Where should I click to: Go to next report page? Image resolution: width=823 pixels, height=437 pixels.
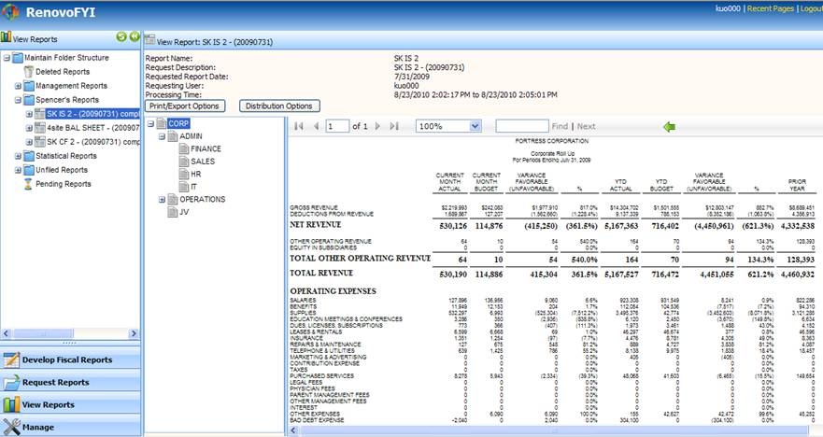coord(378,126)
